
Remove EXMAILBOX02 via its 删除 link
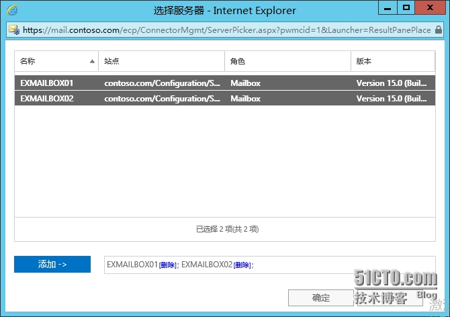coord(241,265)
